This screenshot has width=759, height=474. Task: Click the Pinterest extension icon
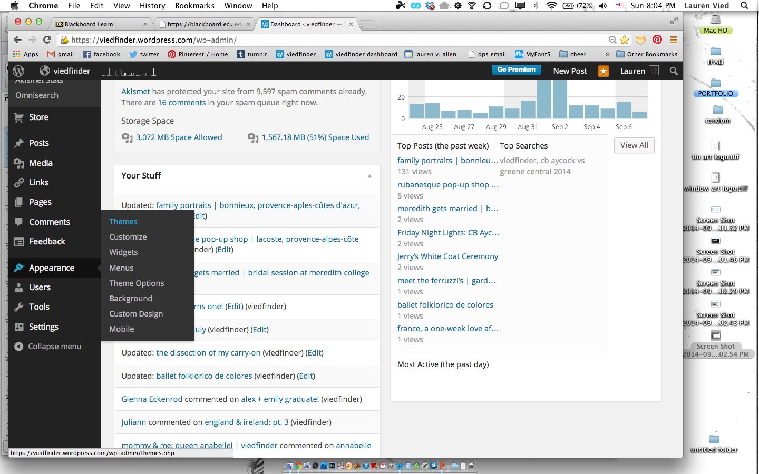(657, 40)
